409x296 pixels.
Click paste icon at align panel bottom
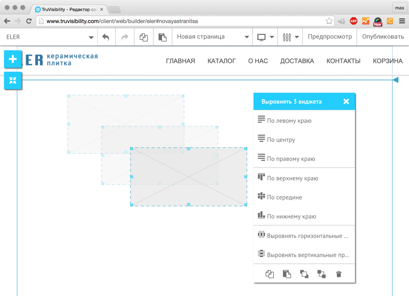pyautogui.click(x=287, y=274)
